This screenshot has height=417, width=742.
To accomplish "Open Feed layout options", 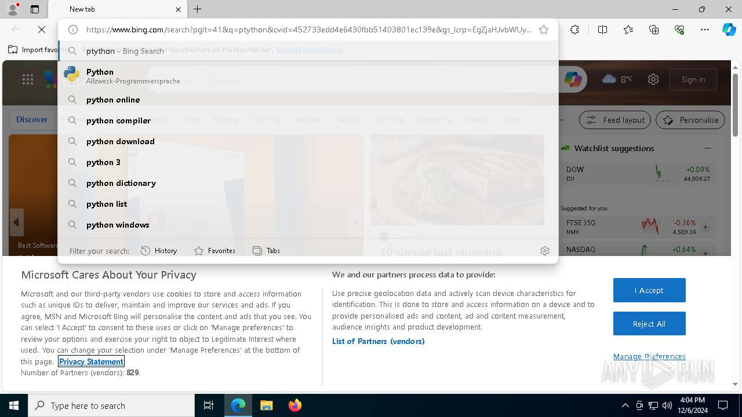I will (616, 120).
